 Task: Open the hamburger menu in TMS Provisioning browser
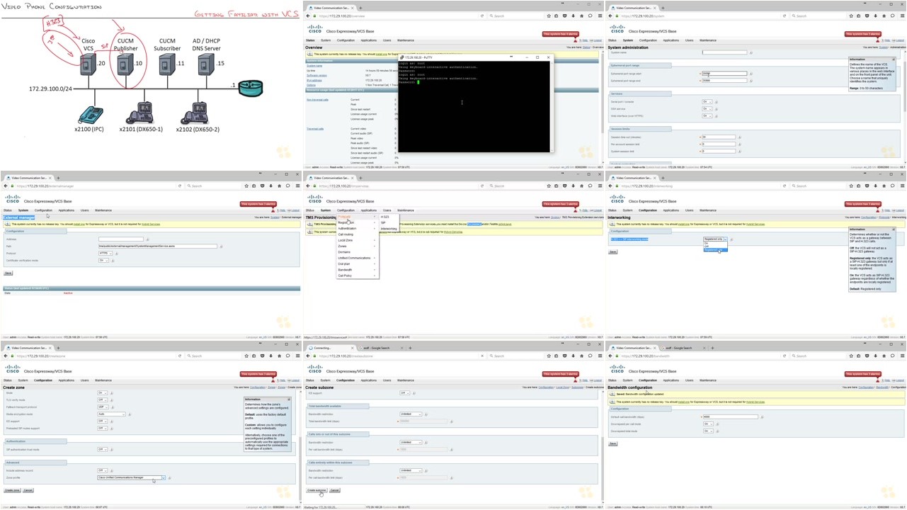tap(600, 186)
